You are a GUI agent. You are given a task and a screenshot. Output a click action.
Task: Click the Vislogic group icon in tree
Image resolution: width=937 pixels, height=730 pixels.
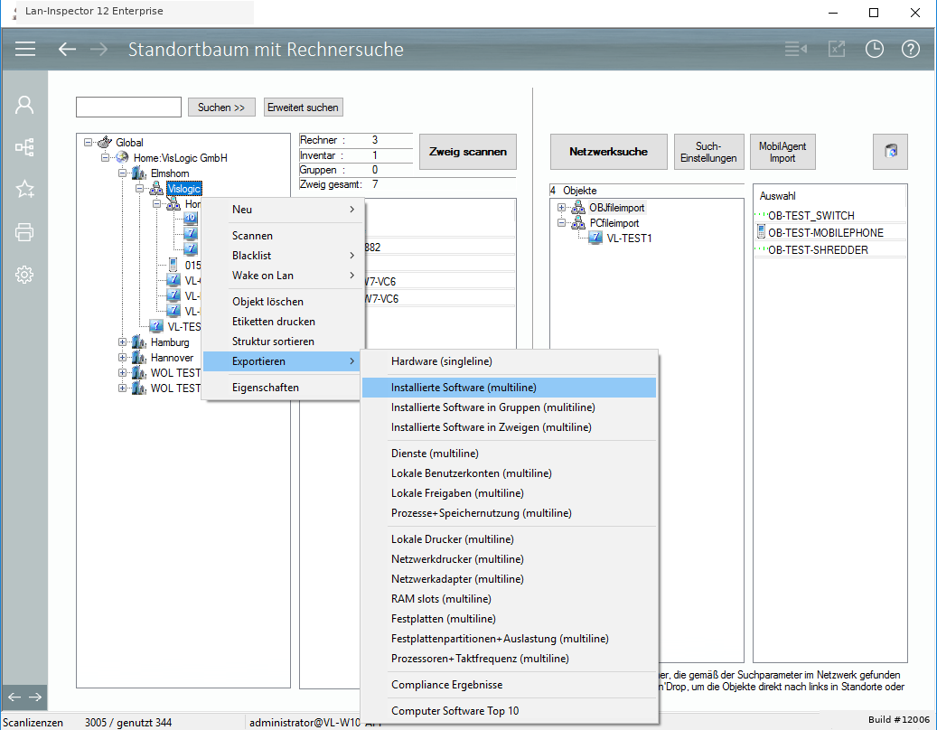(x=156, y=189)
